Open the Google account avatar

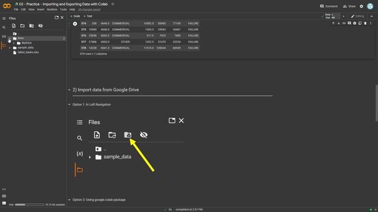click(x=370, y=6)
